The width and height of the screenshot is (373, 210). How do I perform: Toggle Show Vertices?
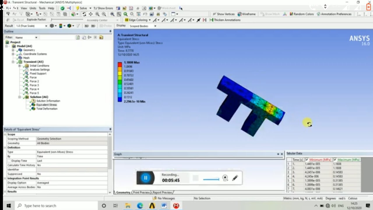(x=224, y=14)
